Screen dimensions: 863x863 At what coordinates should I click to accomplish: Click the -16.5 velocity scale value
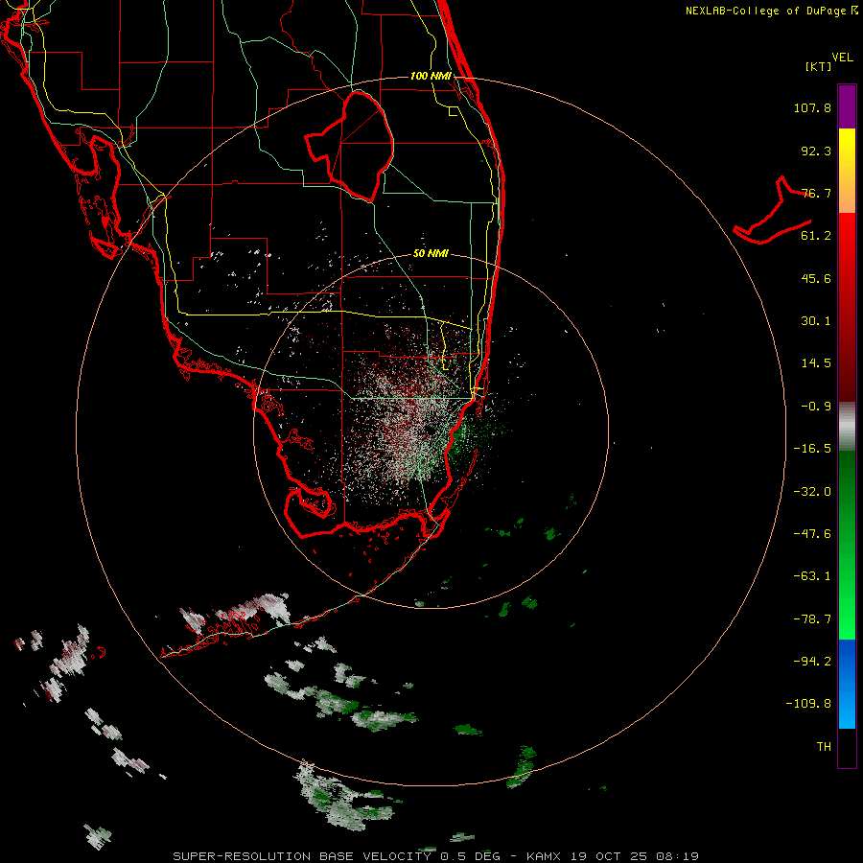click(x=812, y=449)
